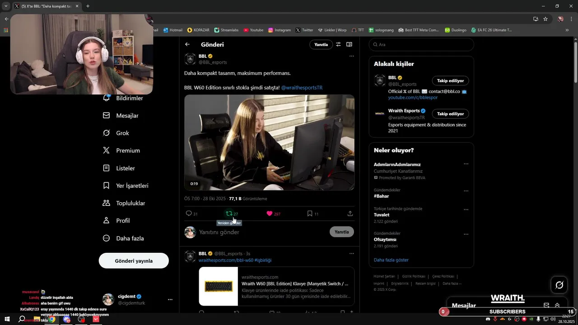The image size is (578, 325).
Task: Bookmark this page with the star icon
Action: point(545,19)
